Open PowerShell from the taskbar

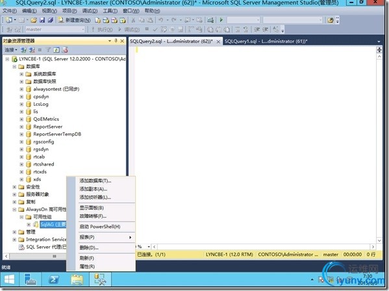(54, 280)
